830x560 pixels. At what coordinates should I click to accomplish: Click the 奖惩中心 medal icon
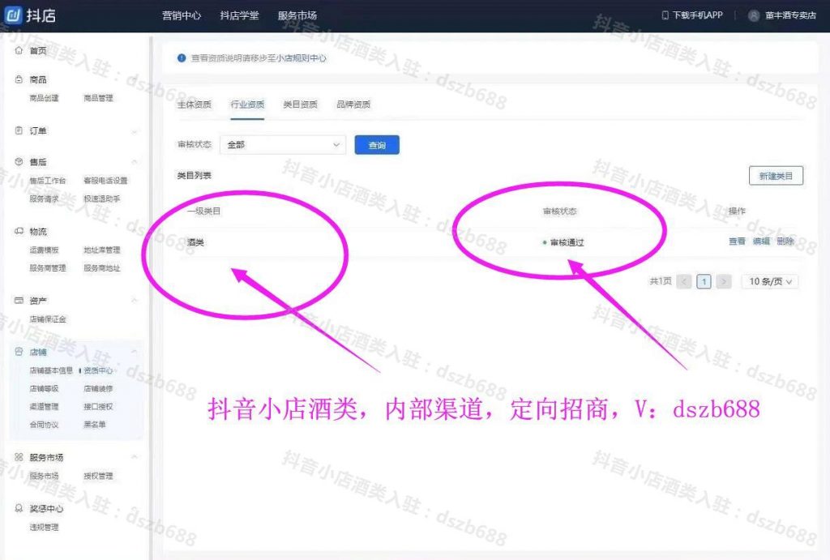click(x=19, y=508)
